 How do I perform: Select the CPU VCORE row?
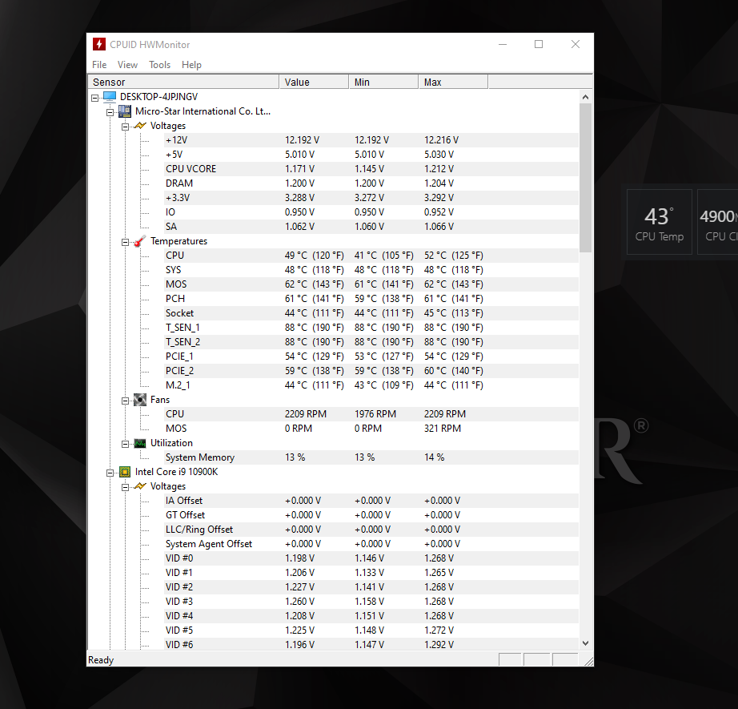[x=371, y=169]
